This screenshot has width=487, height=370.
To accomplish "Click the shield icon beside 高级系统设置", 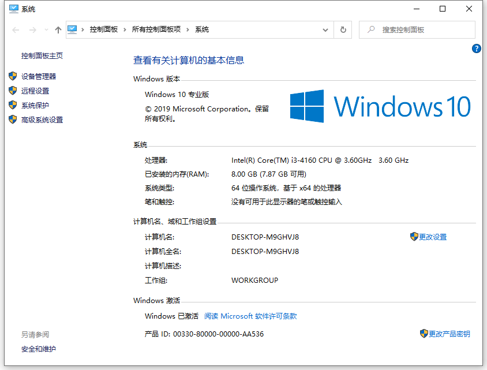I will pyautogui.click(x=13, y=119).
